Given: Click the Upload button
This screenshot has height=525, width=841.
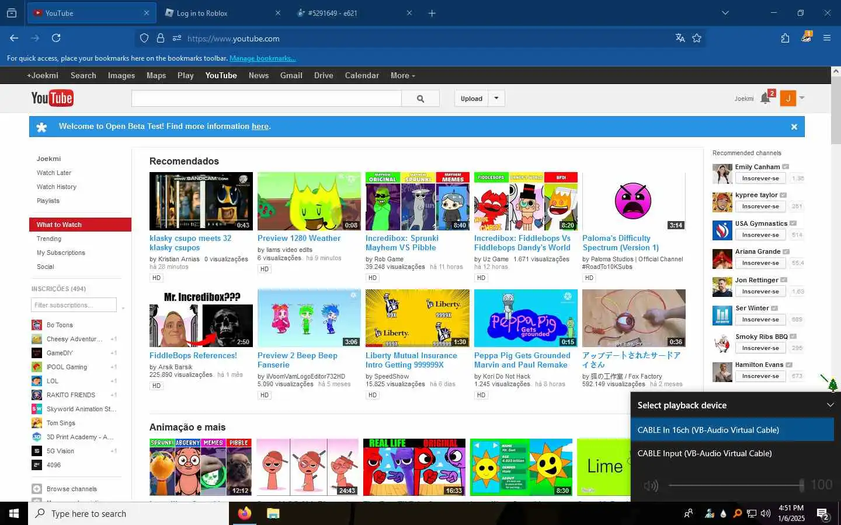Looking at the screenshot, I should 471,99.
